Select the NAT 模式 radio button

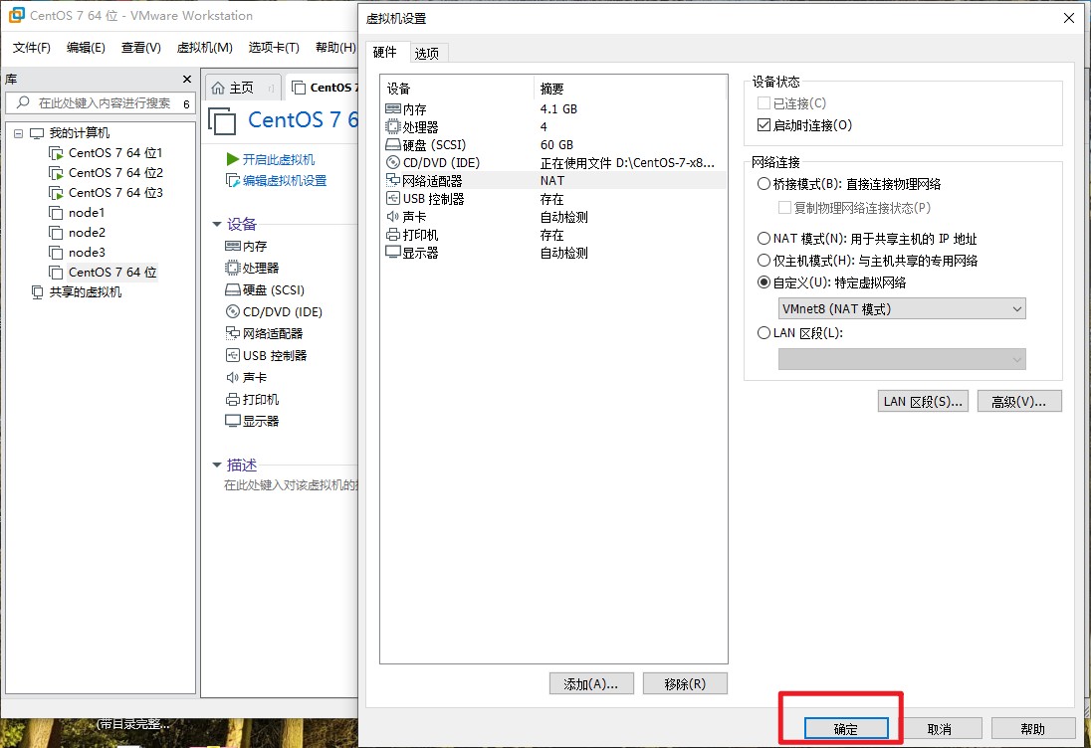[x=764, y=239]
